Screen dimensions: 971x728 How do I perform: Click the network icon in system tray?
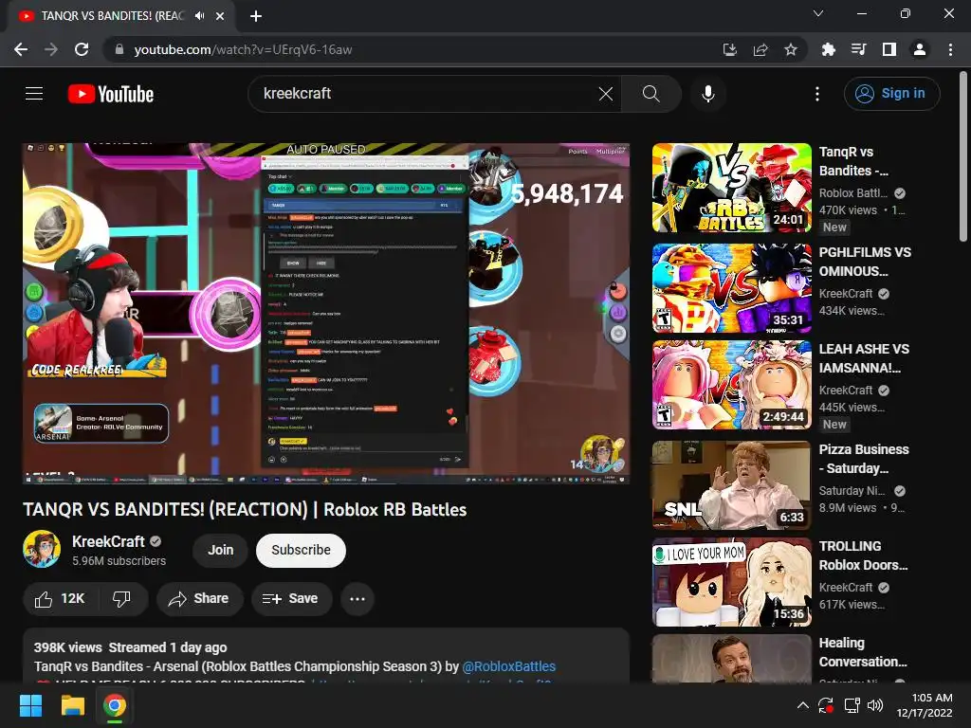852,705
